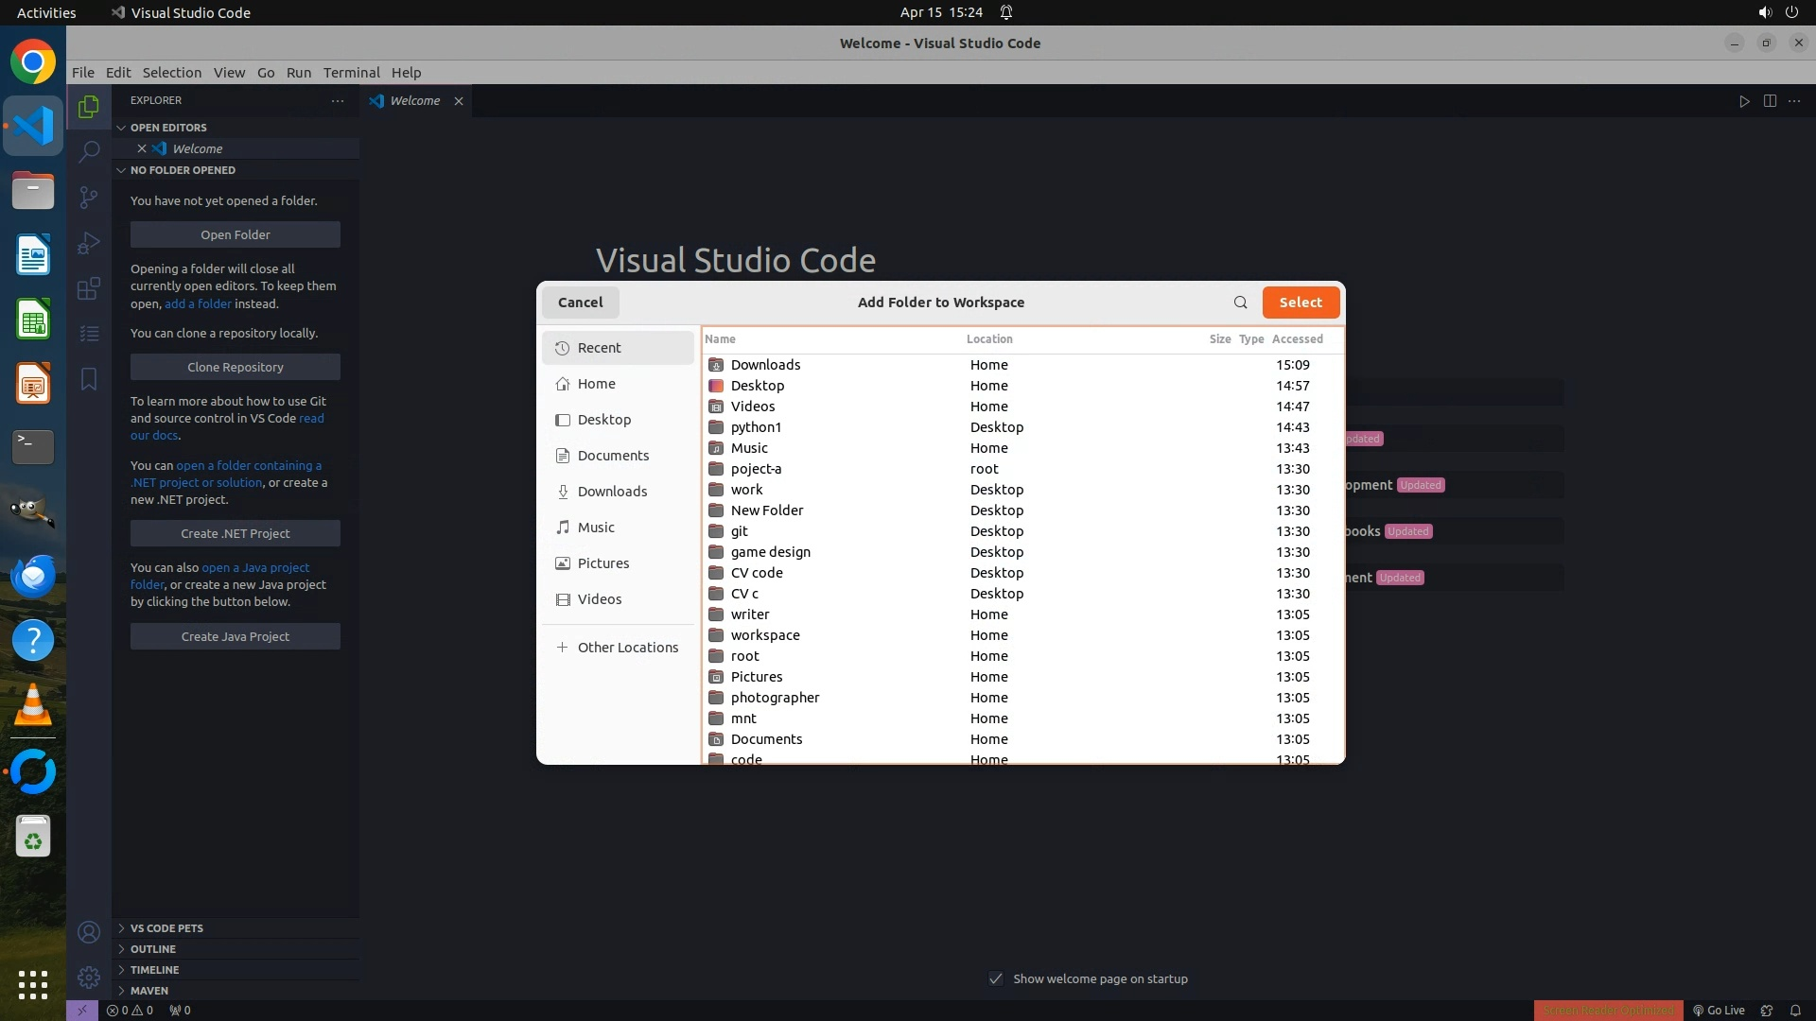The height and width of the screenshot is (1021, 1816).
Task: Open the Extensions view icon
Action: 89,288
